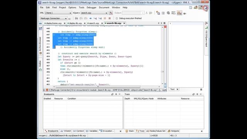Switch to the displayScene.xqy tab
Image resolution: width=247 pixels, height=139 pixels.
(54, 23)
